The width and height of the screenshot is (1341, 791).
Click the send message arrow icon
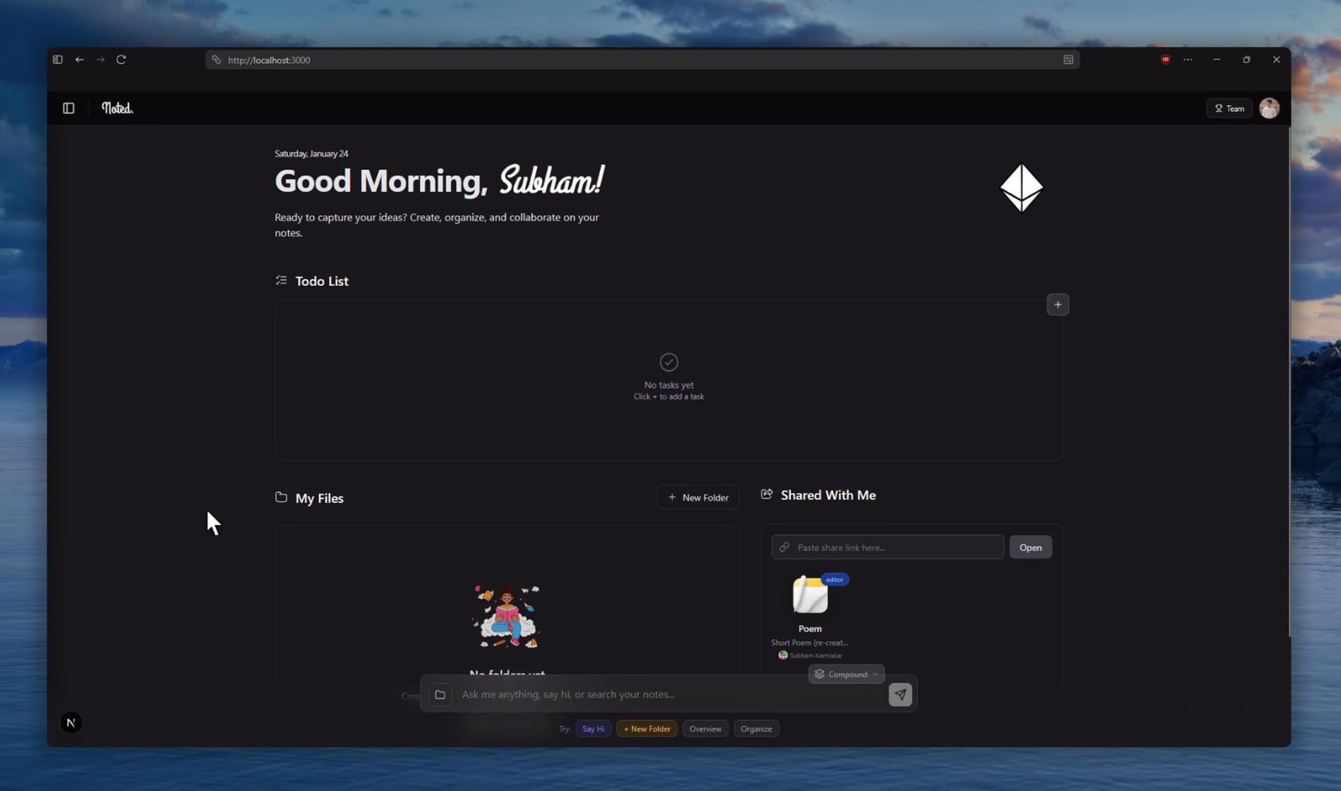click(x=900, y=695)
